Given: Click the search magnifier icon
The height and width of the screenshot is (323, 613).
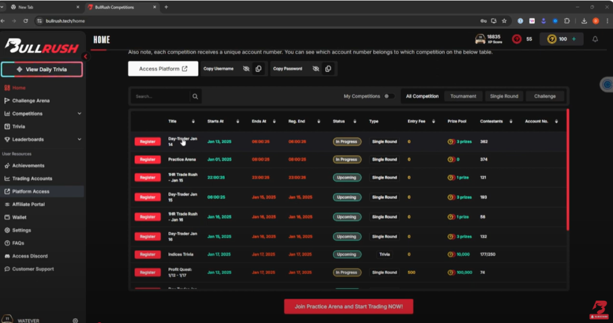Looking at the screenshot, I should point(195,96).
